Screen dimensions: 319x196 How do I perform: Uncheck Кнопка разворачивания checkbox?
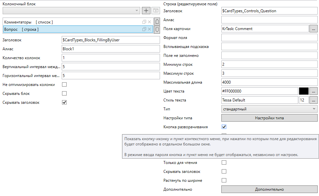224,127
